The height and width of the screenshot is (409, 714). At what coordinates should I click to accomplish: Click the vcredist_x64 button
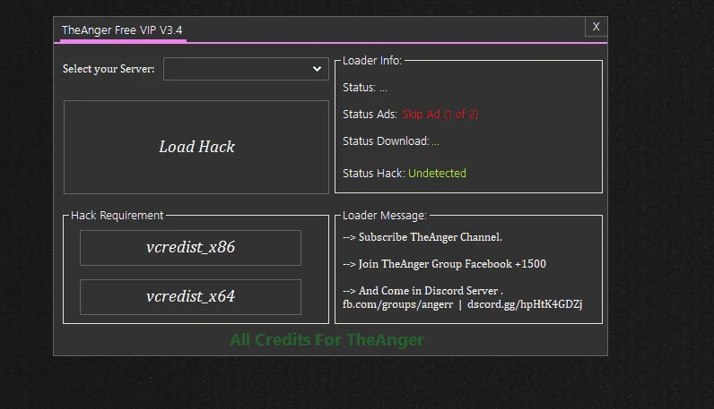[190, 297]
